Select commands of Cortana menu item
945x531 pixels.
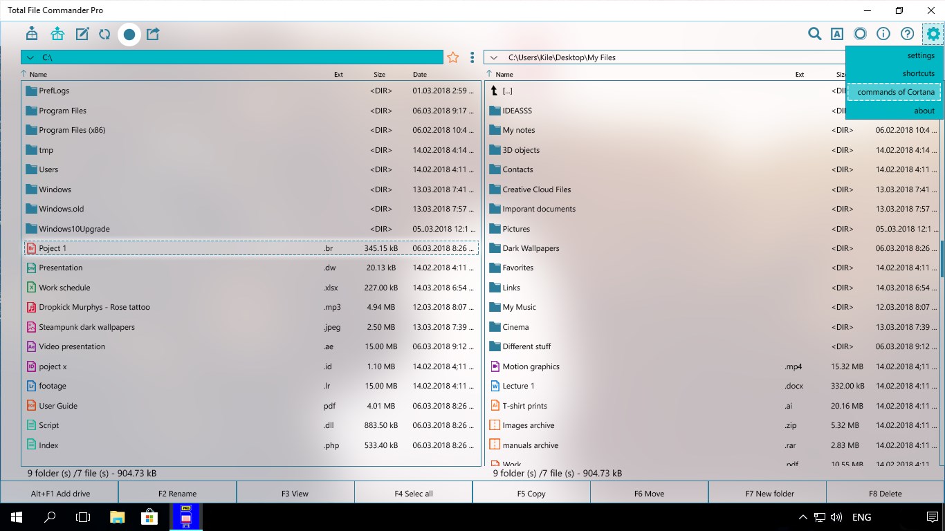[x=894, y=92]
